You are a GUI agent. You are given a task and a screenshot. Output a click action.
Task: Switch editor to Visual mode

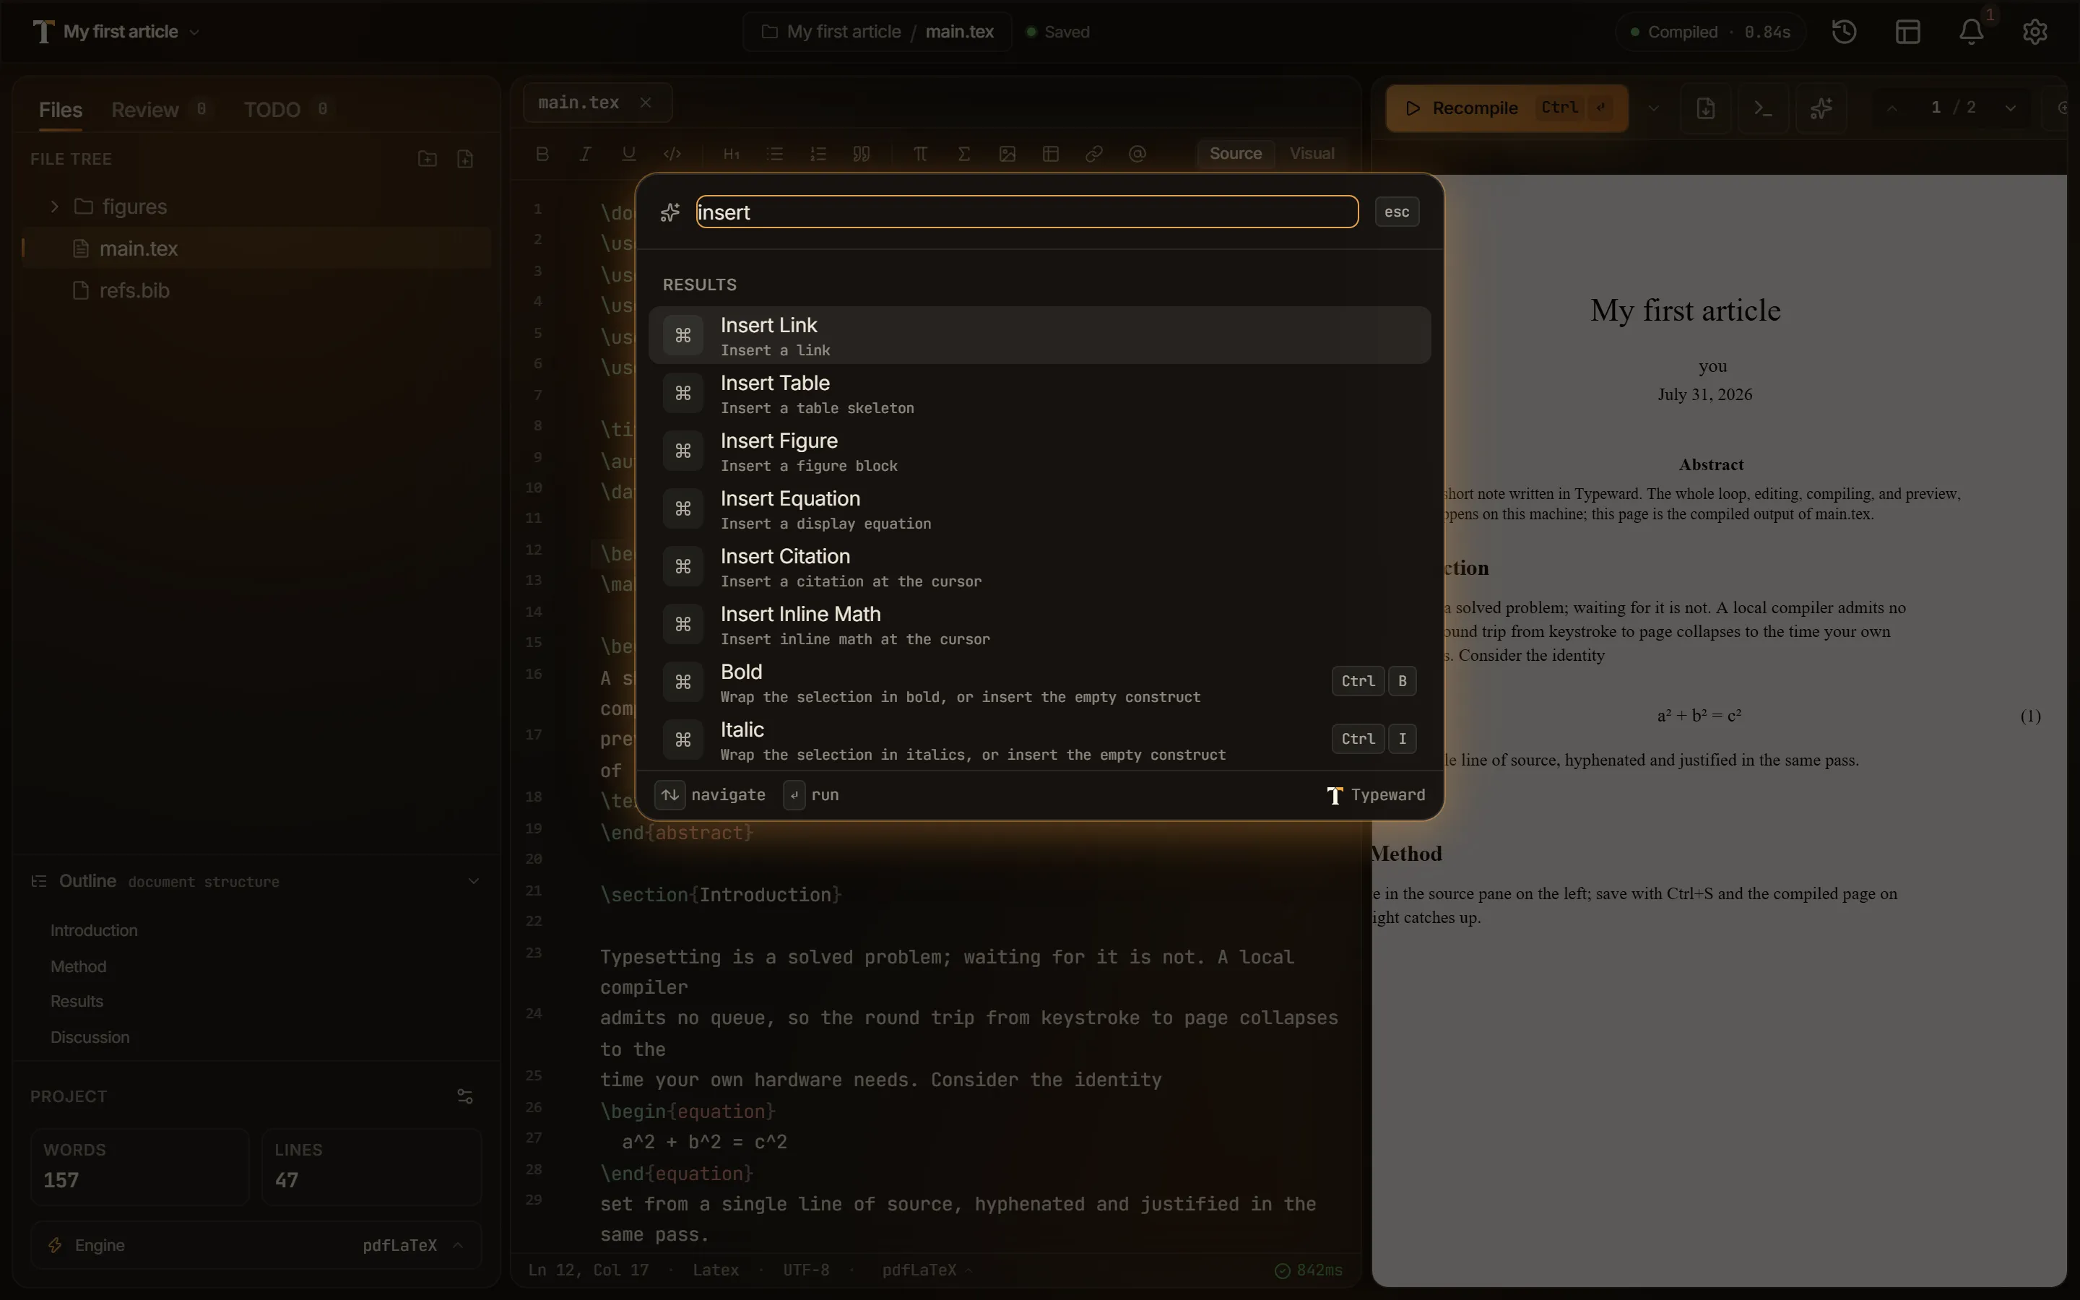point(1312,154)
